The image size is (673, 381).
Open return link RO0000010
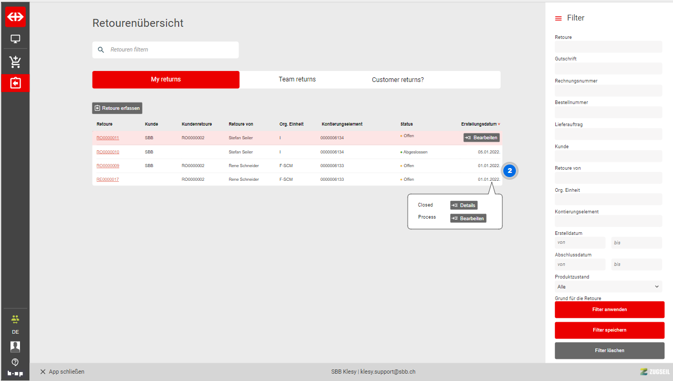[108, 152]
